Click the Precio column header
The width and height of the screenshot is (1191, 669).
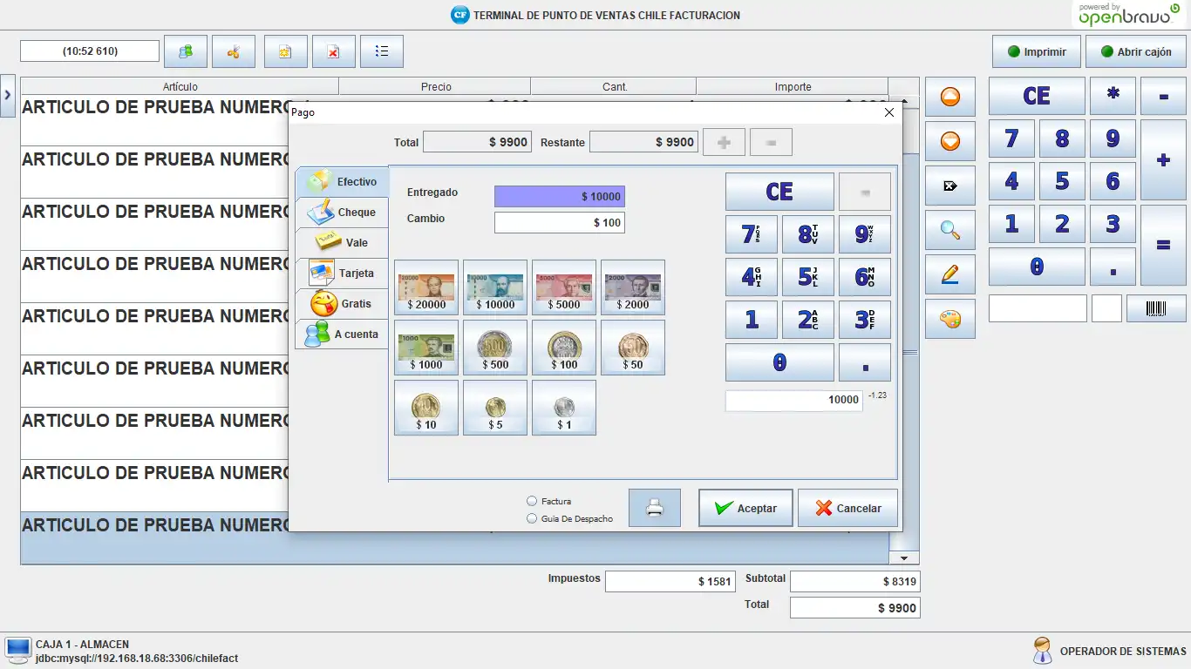click(x=435, y=86)
